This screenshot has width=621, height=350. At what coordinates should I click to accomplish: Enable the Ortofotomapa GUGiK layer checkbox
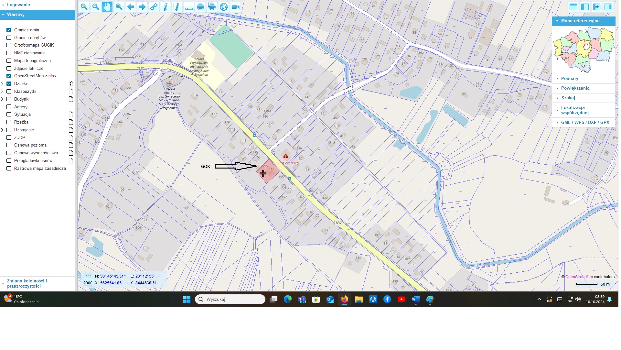coord(9,45)
